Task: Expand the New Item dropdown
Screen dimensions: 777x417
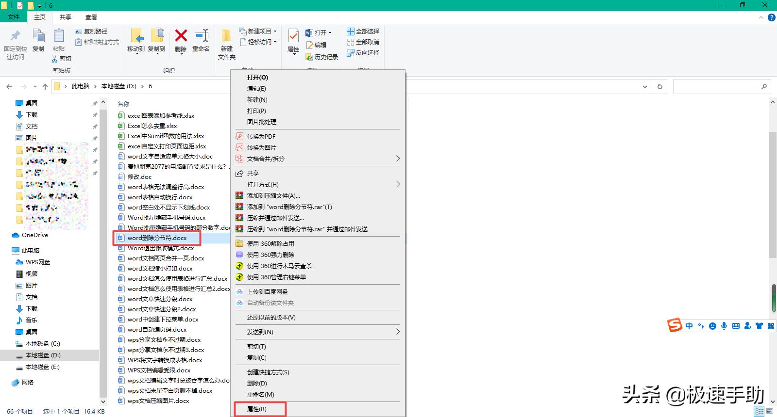Action: tap(275, 31)
